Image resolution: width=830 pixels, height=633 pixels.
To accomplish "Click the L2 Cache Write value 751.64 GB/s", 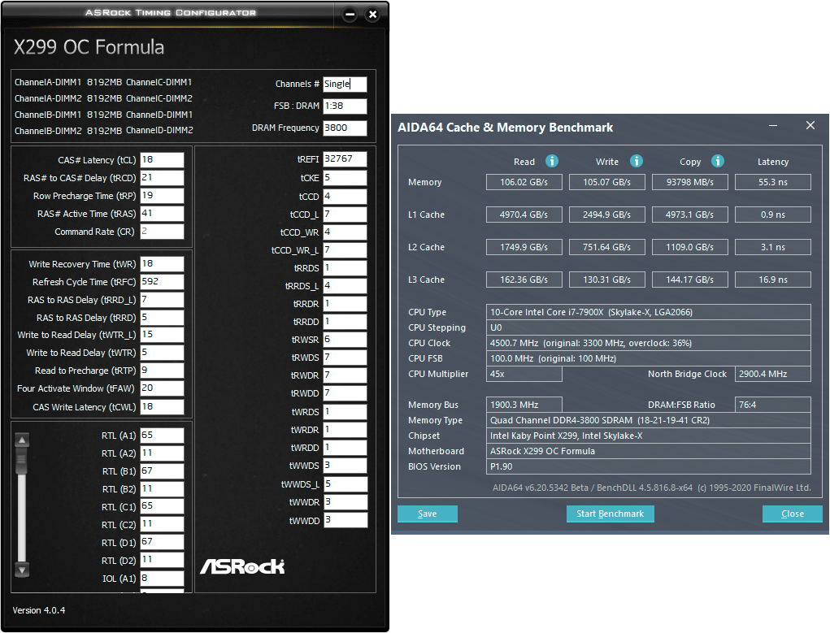I will pyautogui.click(x=607, y=247).
